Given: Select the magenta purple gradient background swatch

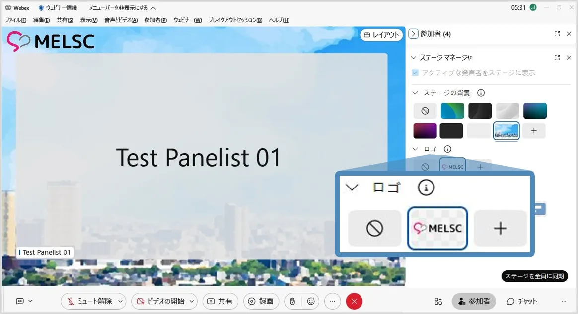Looking at the screenshot, I should [425, 130].
